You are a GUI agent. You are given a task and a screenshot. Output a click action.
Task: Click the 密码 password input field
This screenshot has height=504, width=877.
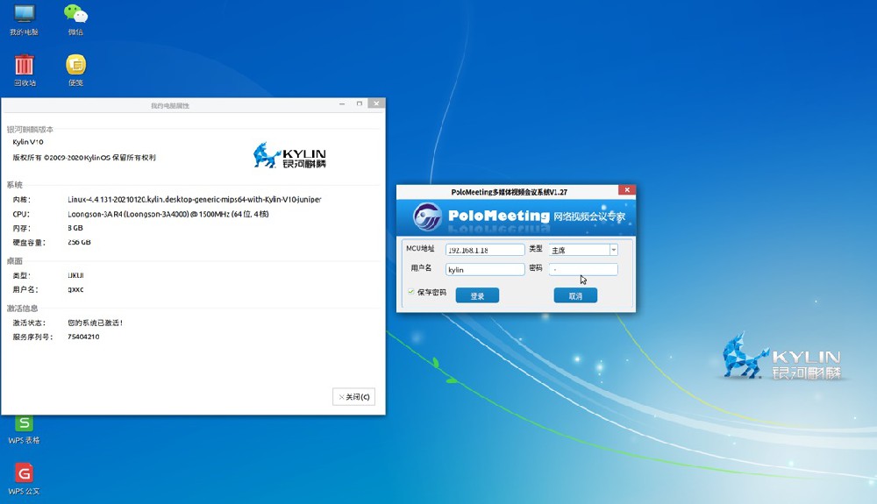583,270
